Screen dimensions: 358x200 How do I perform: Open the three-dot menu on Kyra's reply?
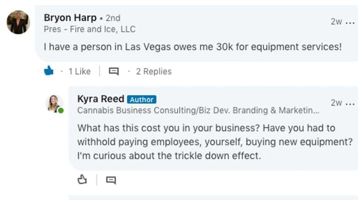350,103
